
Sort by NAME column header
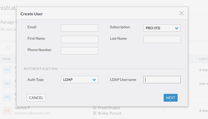[7, 59]
